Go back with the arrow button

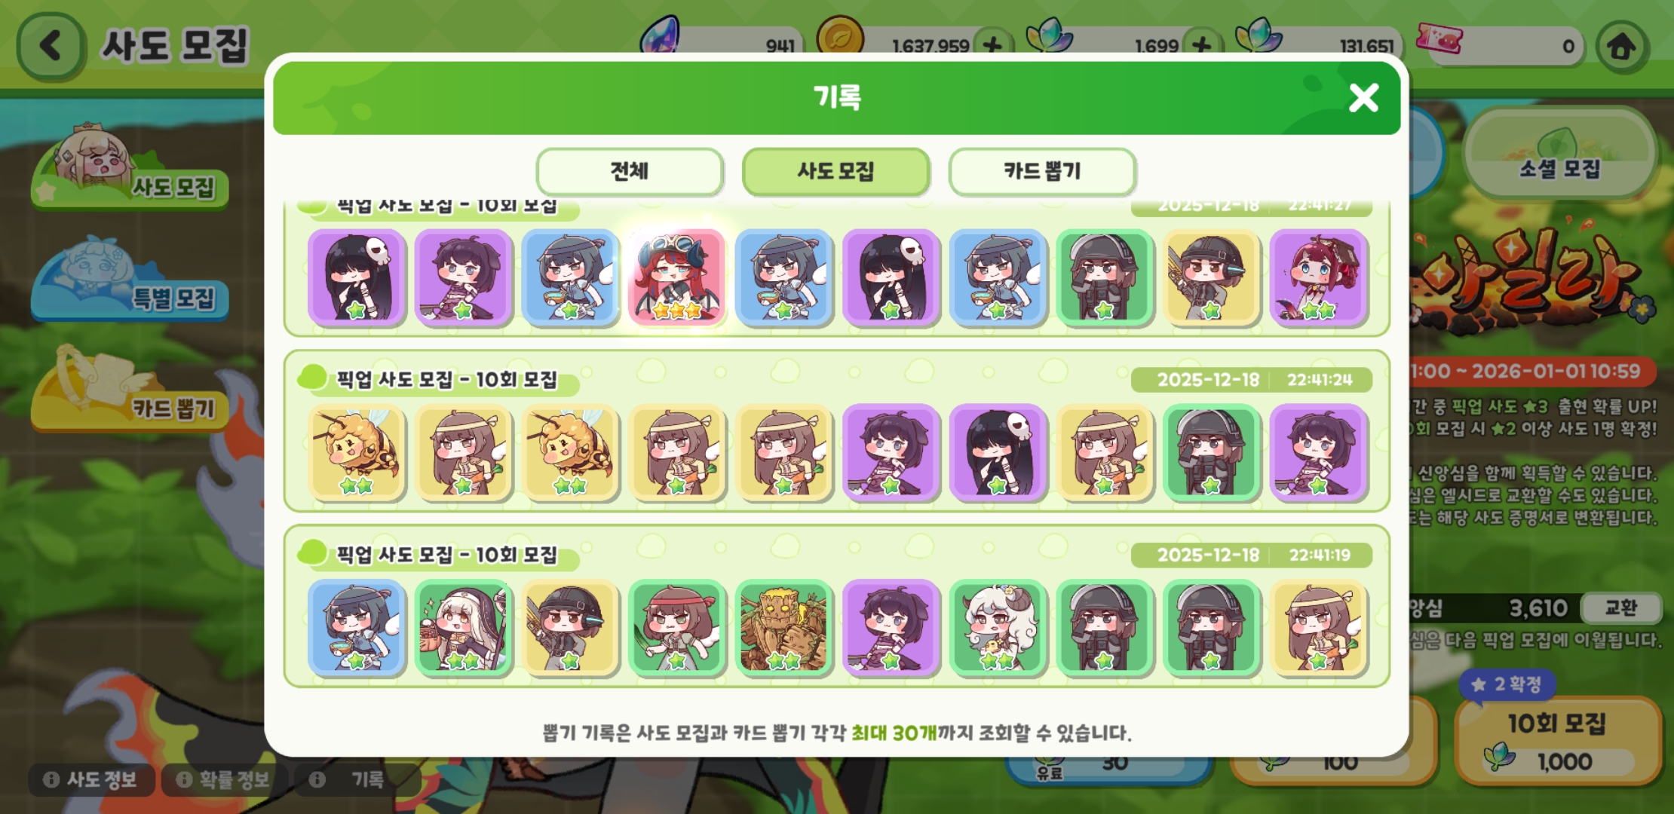[x=50, y=45]
